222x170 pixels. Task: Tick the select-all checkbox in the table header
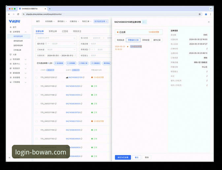coord(36,70)
